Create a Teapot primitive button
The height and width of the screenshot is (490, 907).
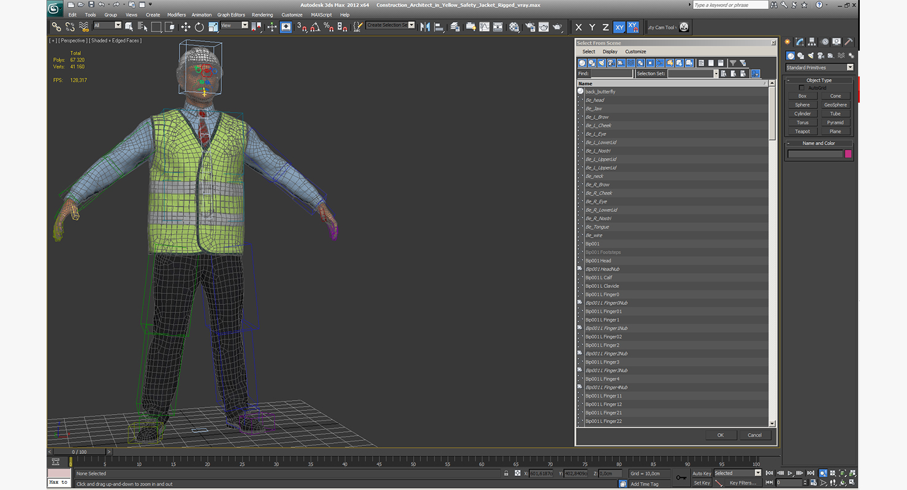(x=802, y=131)
